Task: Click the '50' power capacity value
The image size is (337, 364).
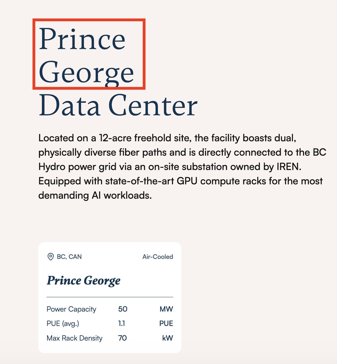Action: pos(123,309)
